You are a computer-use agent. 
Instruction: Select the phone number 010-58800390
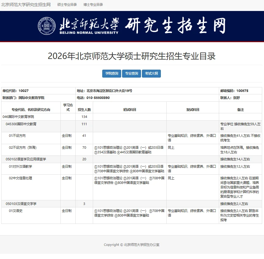pyautogui.click(x=98, y=98)
